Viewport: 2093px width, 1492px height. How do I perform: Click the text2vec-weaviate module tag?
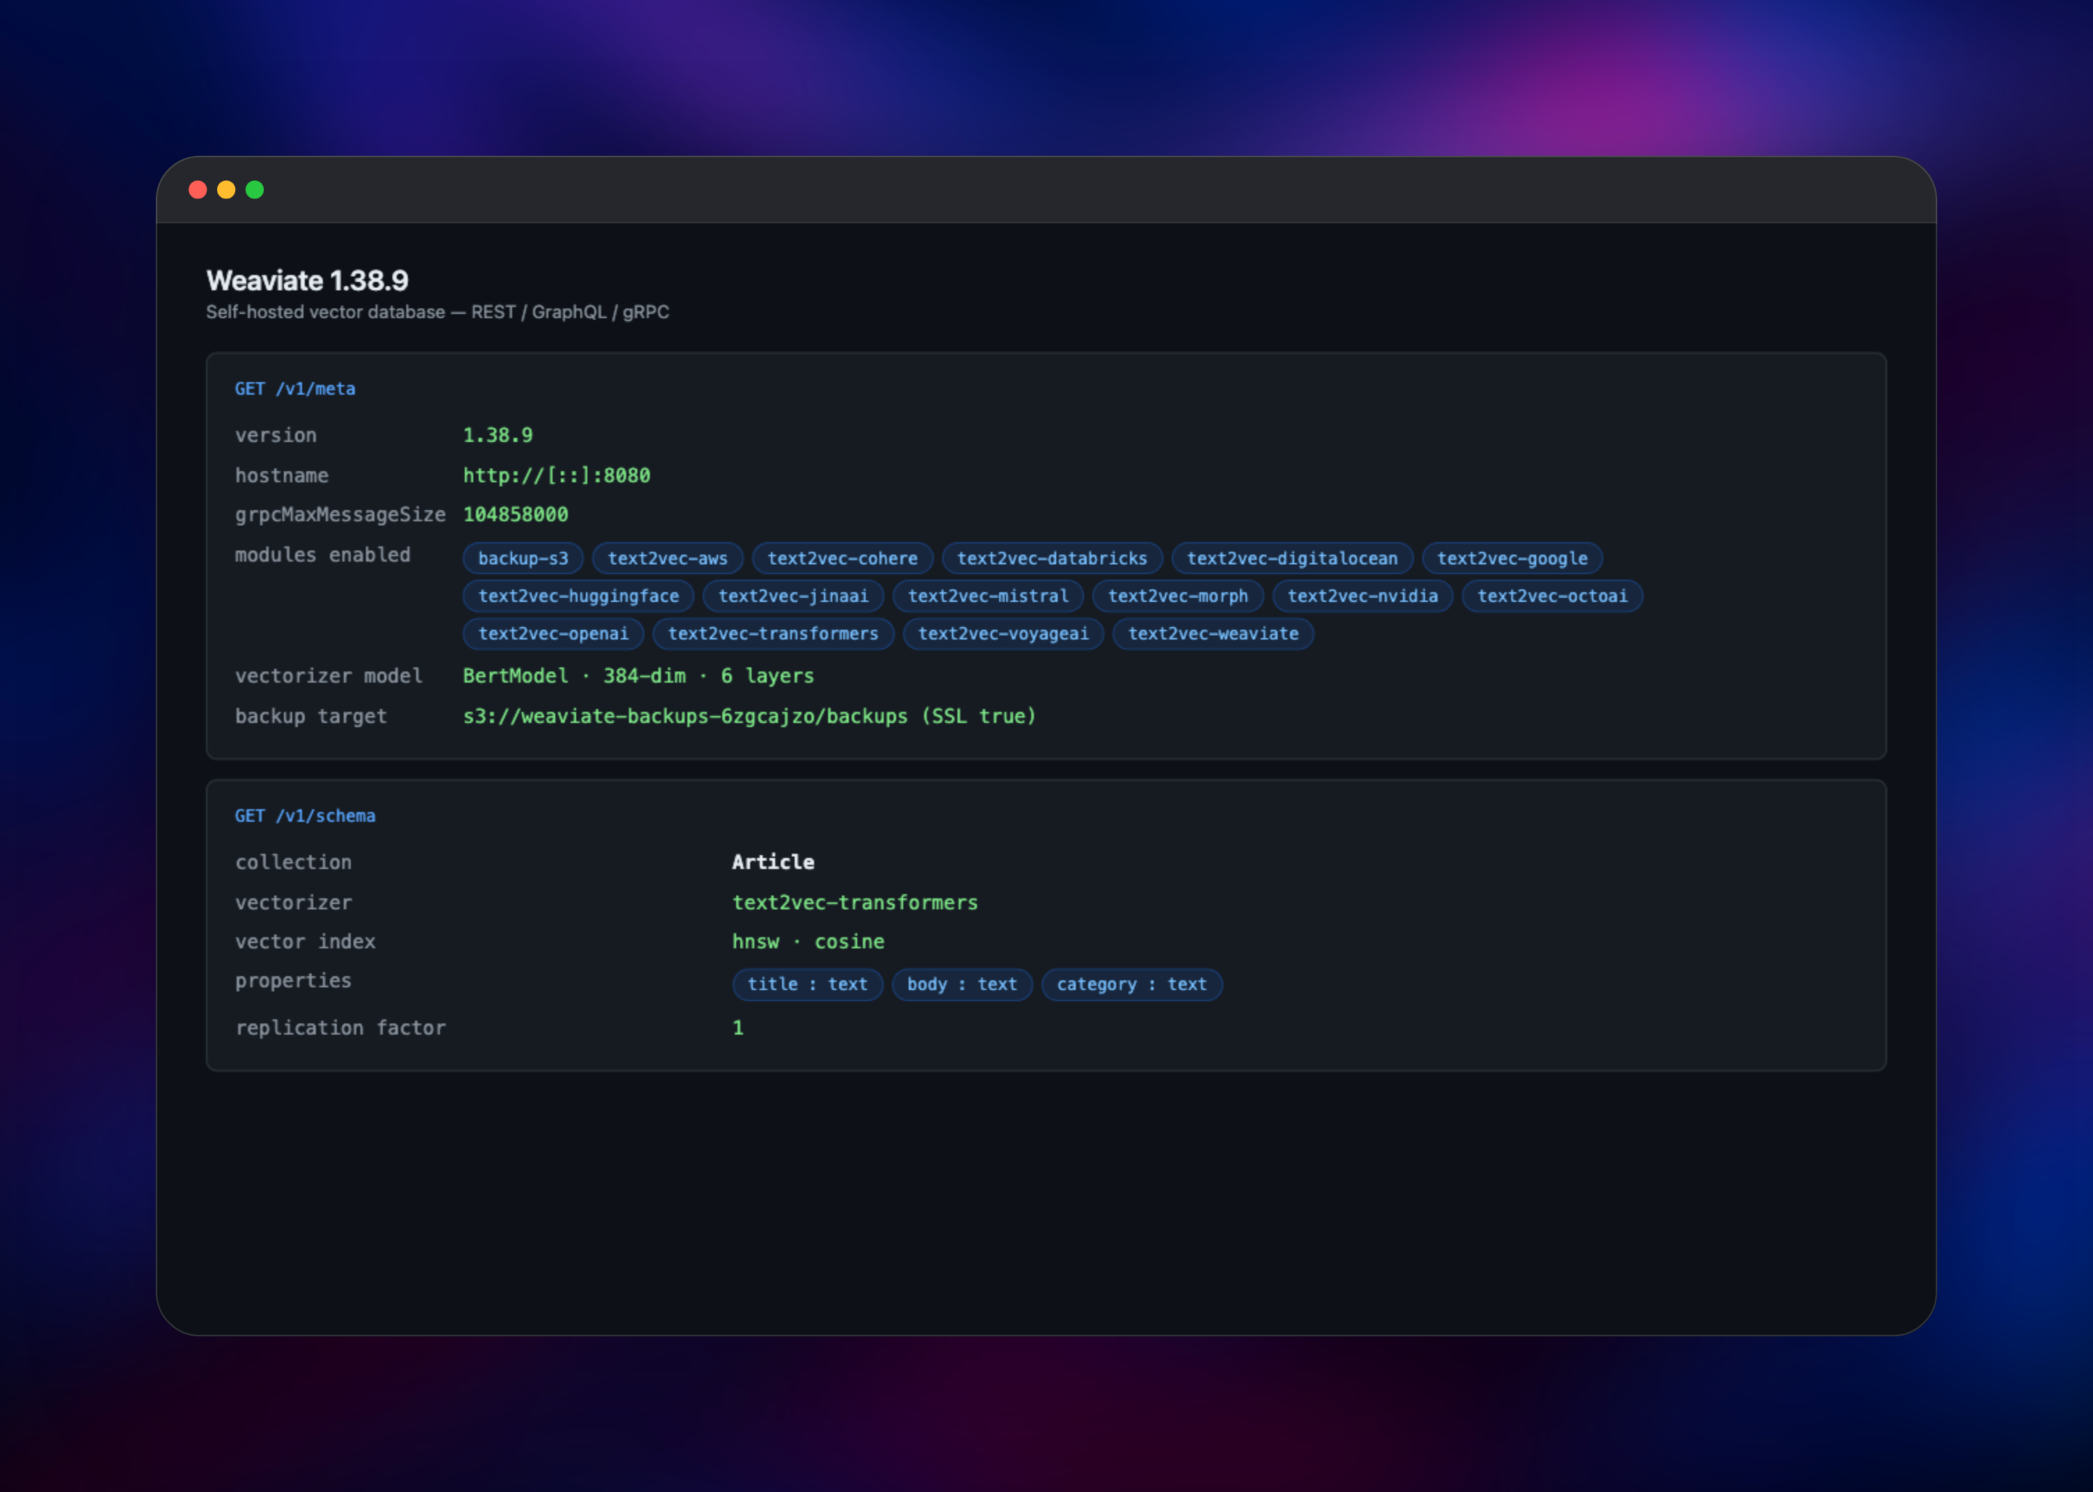click(x=1213, y=634)
